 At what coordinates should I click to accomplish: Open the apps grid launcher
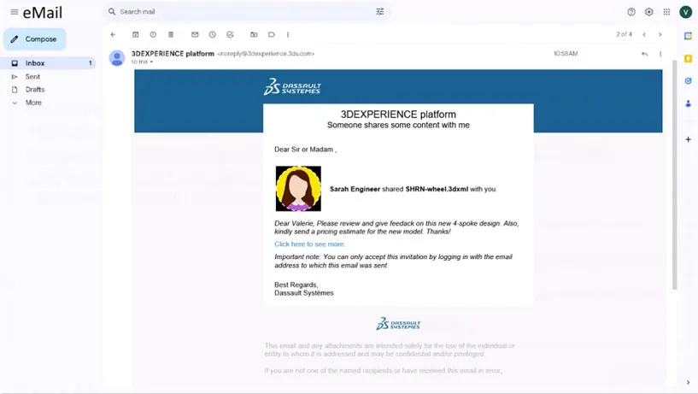[x=666, y=12]
